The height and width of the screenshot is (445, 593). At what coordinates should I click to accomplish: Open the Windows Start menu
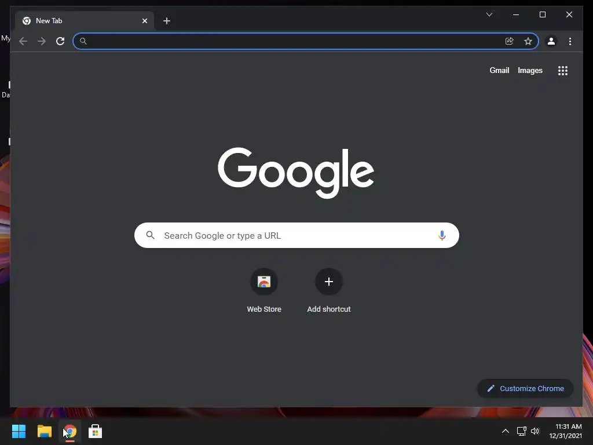[19, 431]
